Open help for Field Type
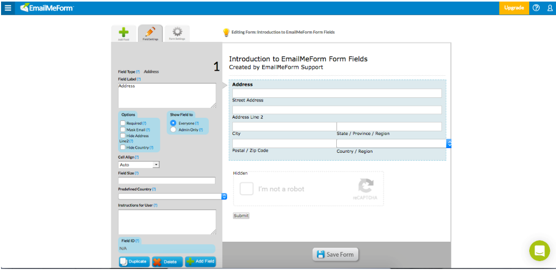 coord(138,72)
